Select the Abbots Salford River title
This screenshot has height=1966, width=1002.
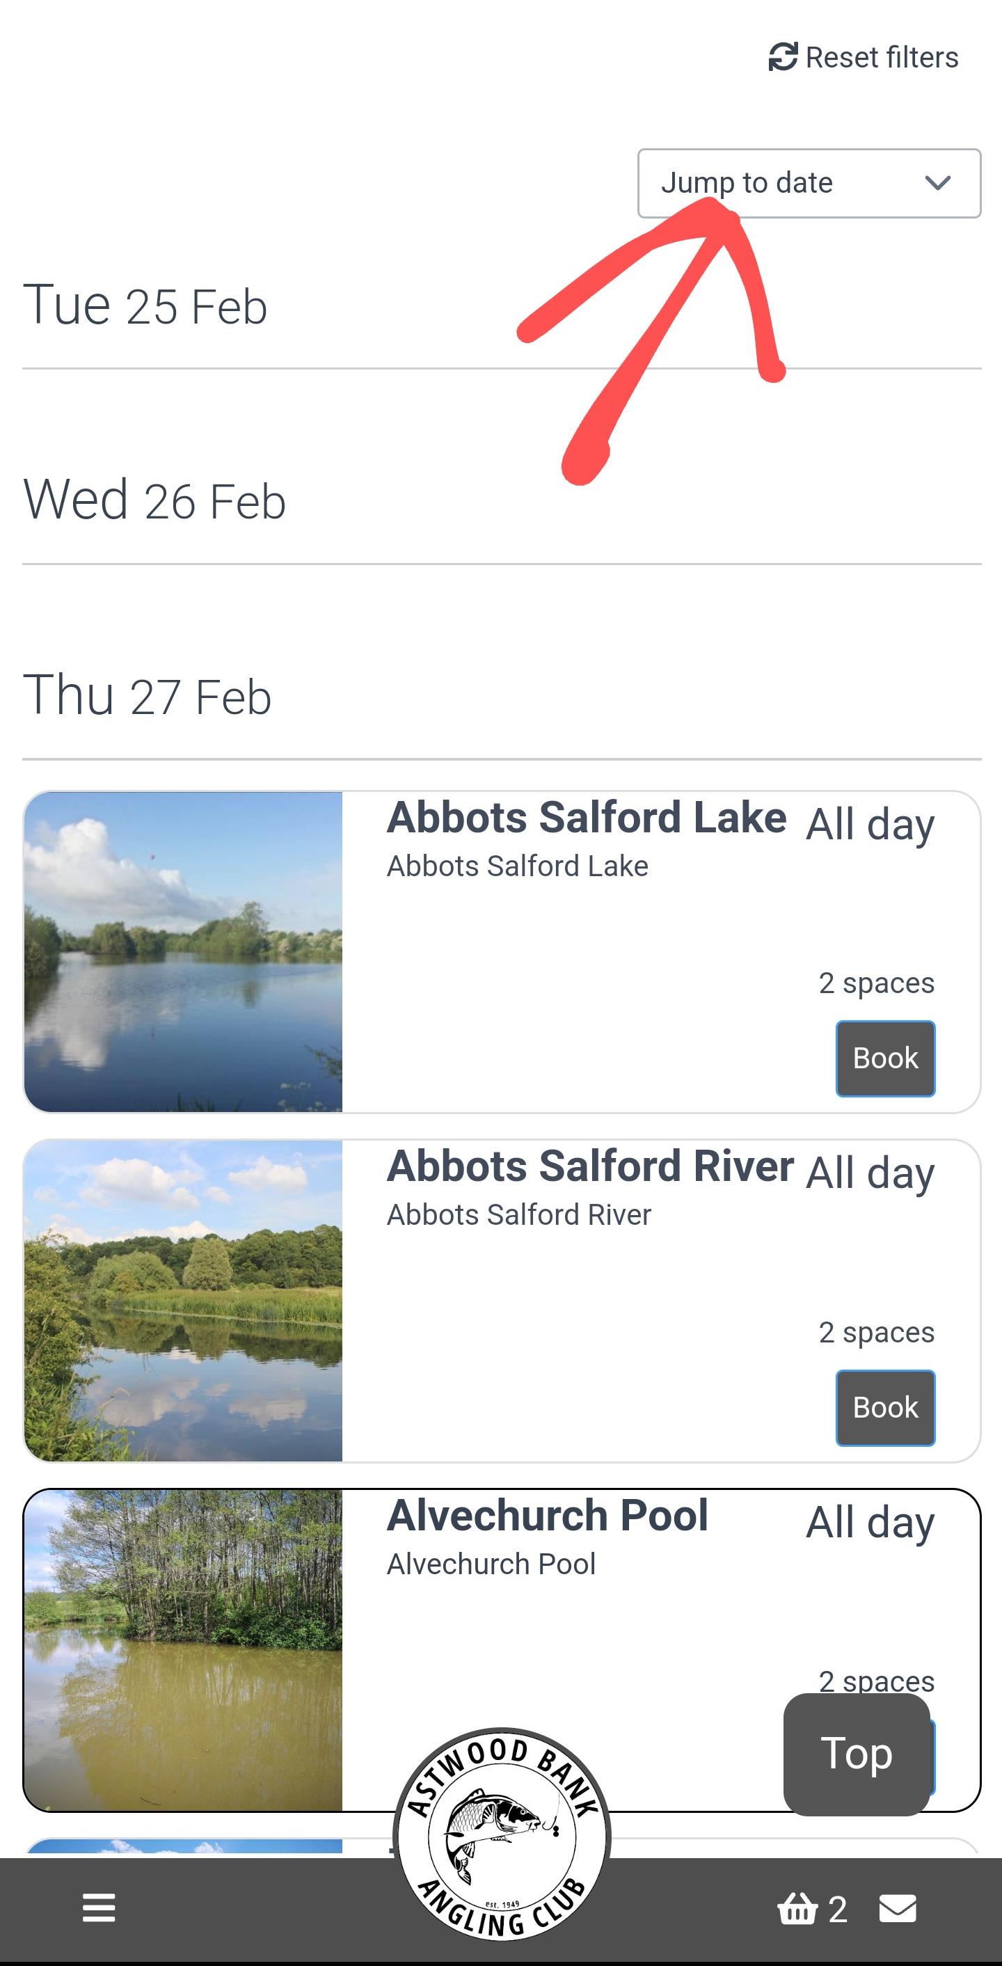(x=590, y=1166)
